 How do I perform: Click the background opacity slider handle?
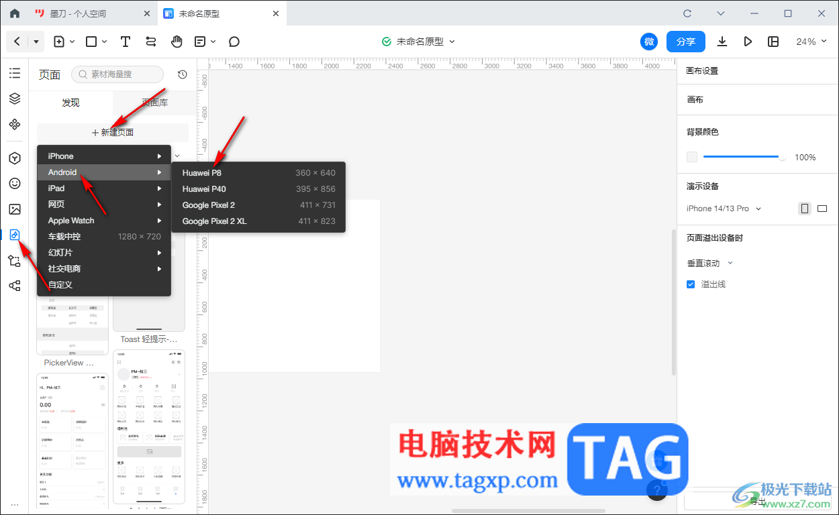pos(782,157)
